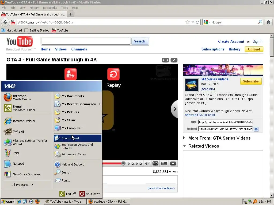Open My Computer

coord(77,128)
